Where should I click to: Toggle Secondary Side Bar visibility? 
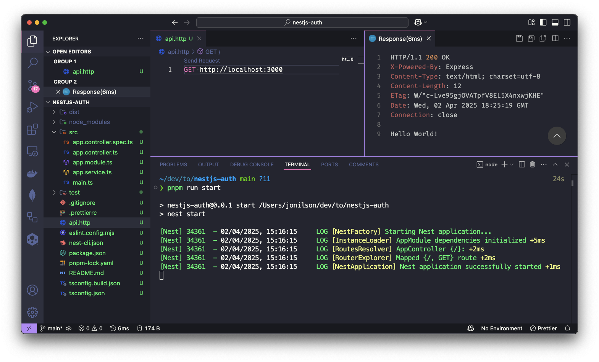(x=567, y=23)
